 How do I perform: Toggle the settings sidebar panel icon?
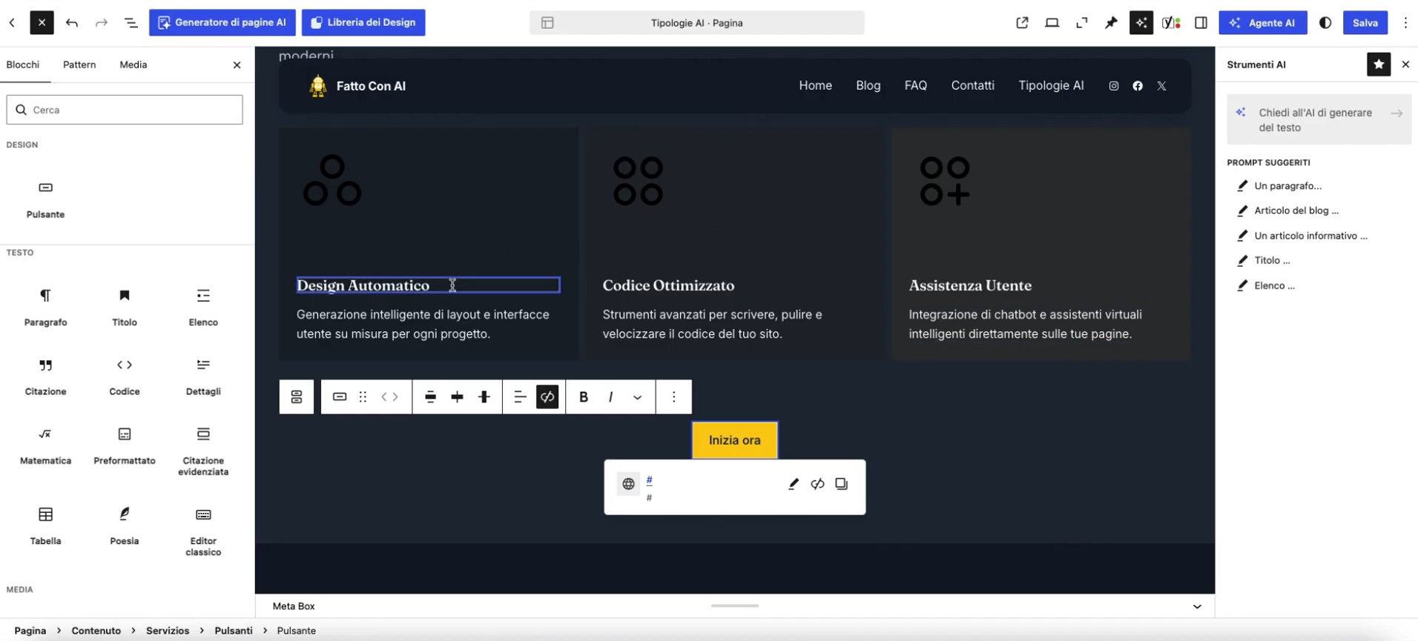click(1201, 23)
